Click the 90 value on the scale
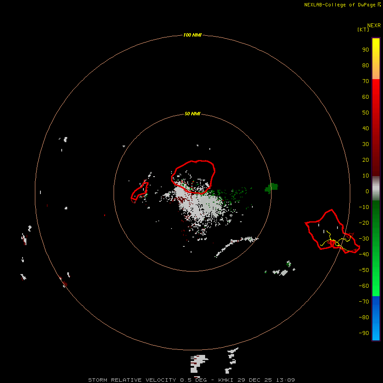The width and height of the screenshot is (383, 383). point(366,50)
